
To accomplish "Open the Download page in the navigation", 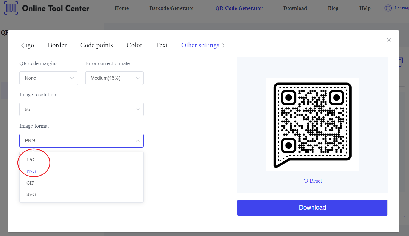I will (295, 8).
